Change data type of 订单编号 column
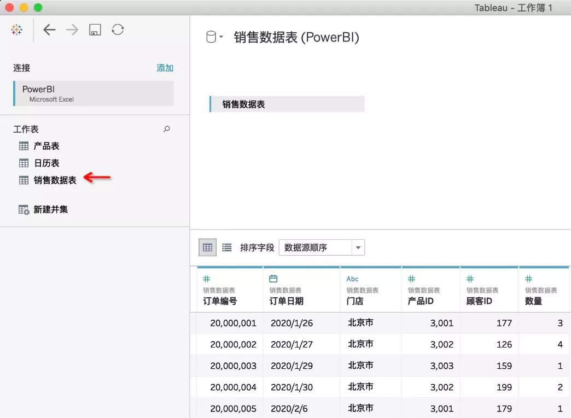This screenshot has height=418, width=571. [x=207, y=279]
